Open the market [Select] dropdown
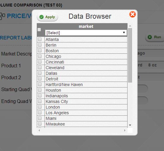The height and width of the screenshot is (151, 164). click(86, 33)
